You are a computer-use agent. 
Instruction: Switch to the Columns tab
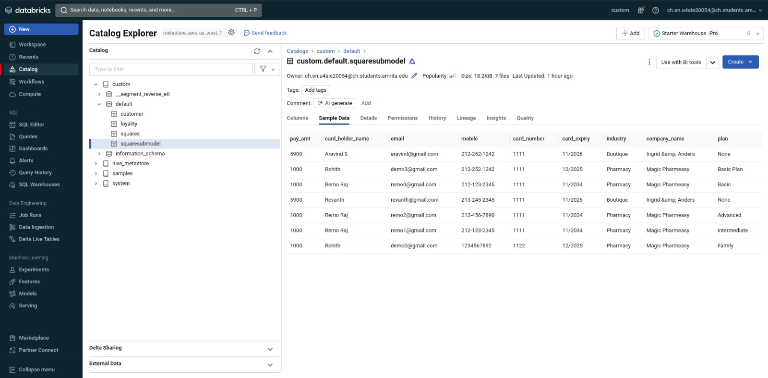[x=298, y=118]
